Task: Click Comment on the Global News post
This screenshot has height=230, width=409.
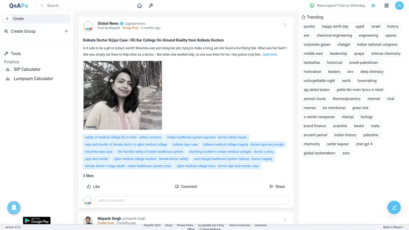Action: pos(186,186)
